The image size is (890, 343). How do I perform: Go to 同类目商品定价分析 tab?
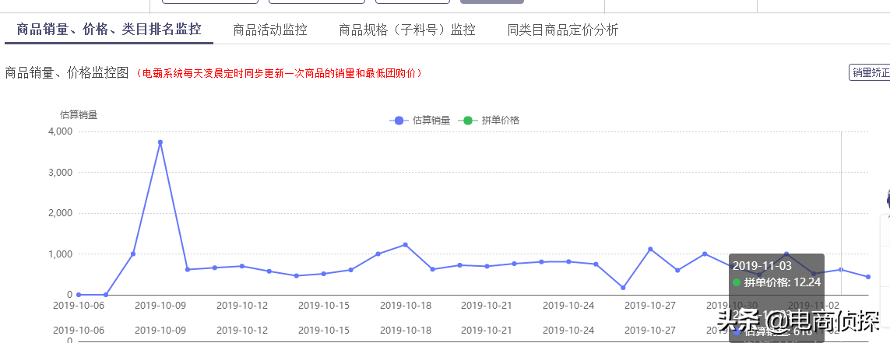(x=562, y=30)
